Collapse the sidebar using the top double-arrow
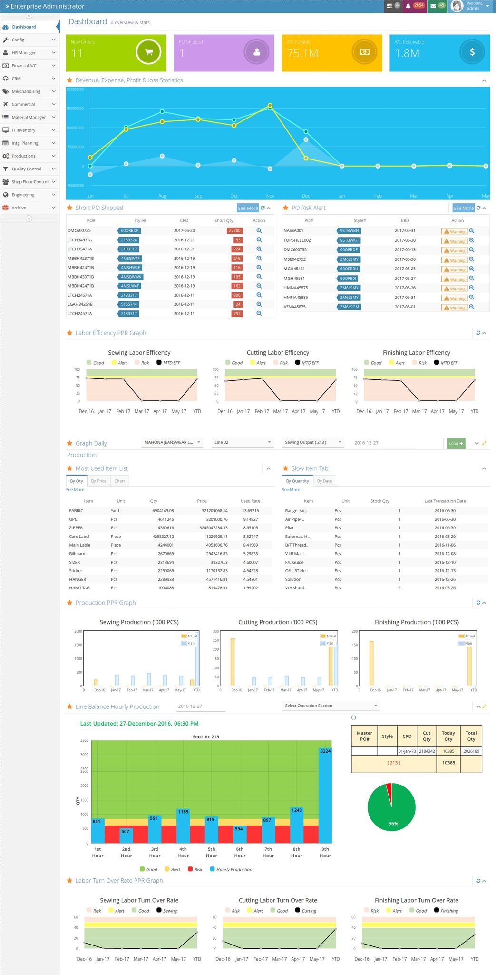Image resolution: width=496 pixels, height=975 pixels. tap(29, 16)
